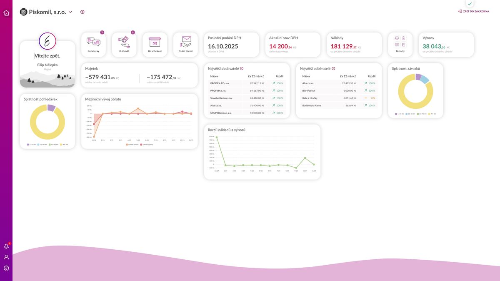This screenshot has width=500, height=281.
Task: Open the user profile icon
Action: 6,257
